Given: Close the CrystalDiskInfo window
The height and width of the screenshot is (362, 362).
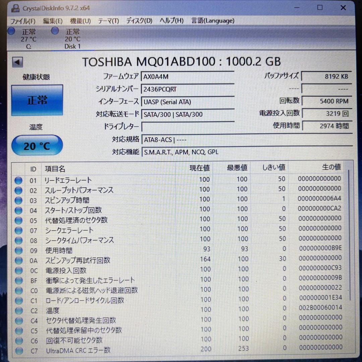Looking at the screenshot, I should [343, 8].
